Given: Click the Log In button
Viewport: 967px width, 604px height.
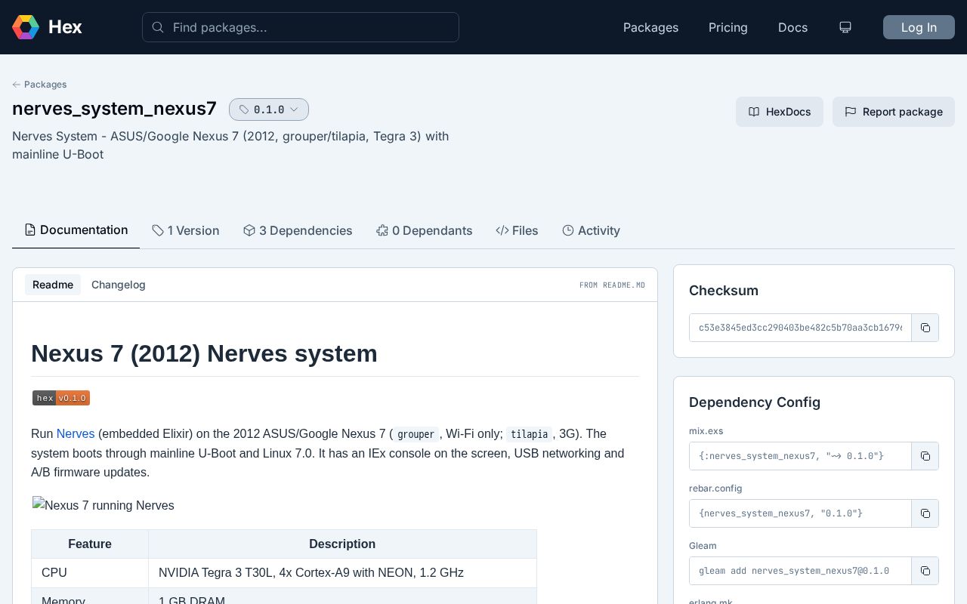Looking at the screenshot, I should pos(919,27).
